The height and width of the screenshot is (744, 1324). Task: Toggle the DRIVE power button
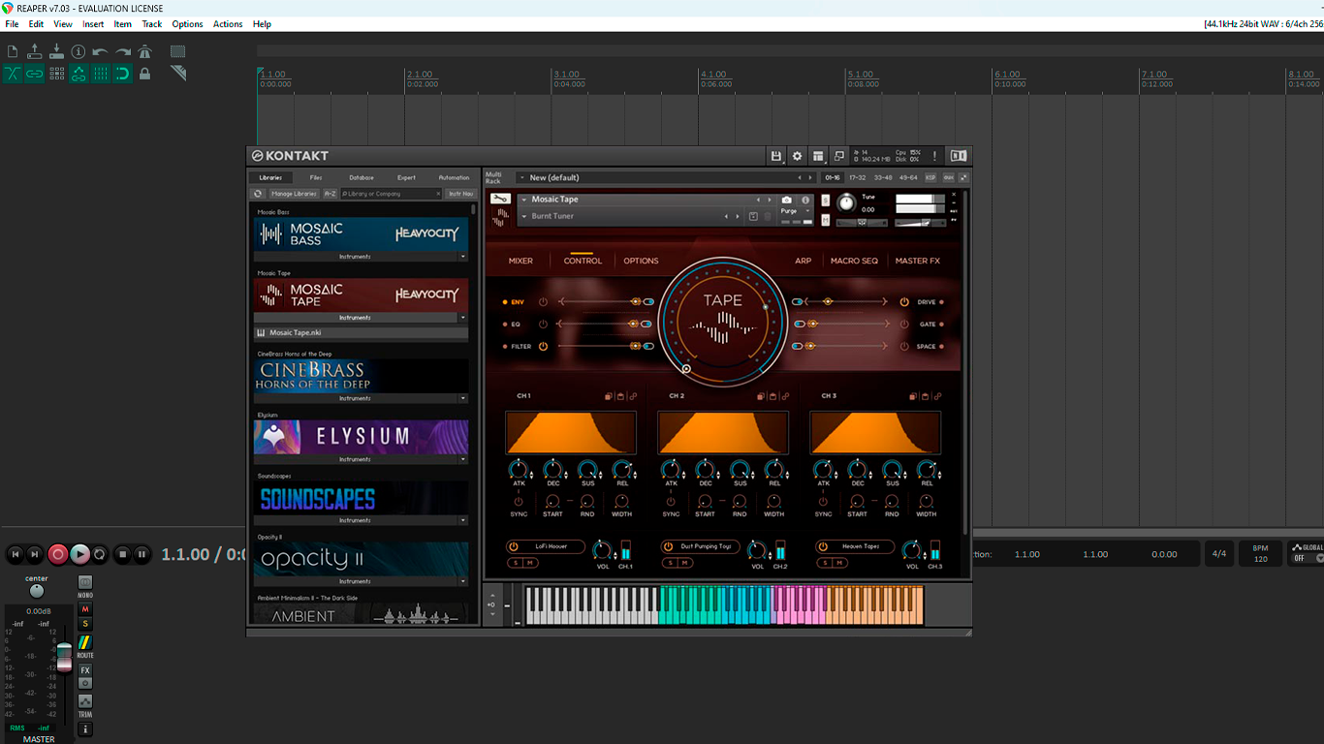pos(904,302)
